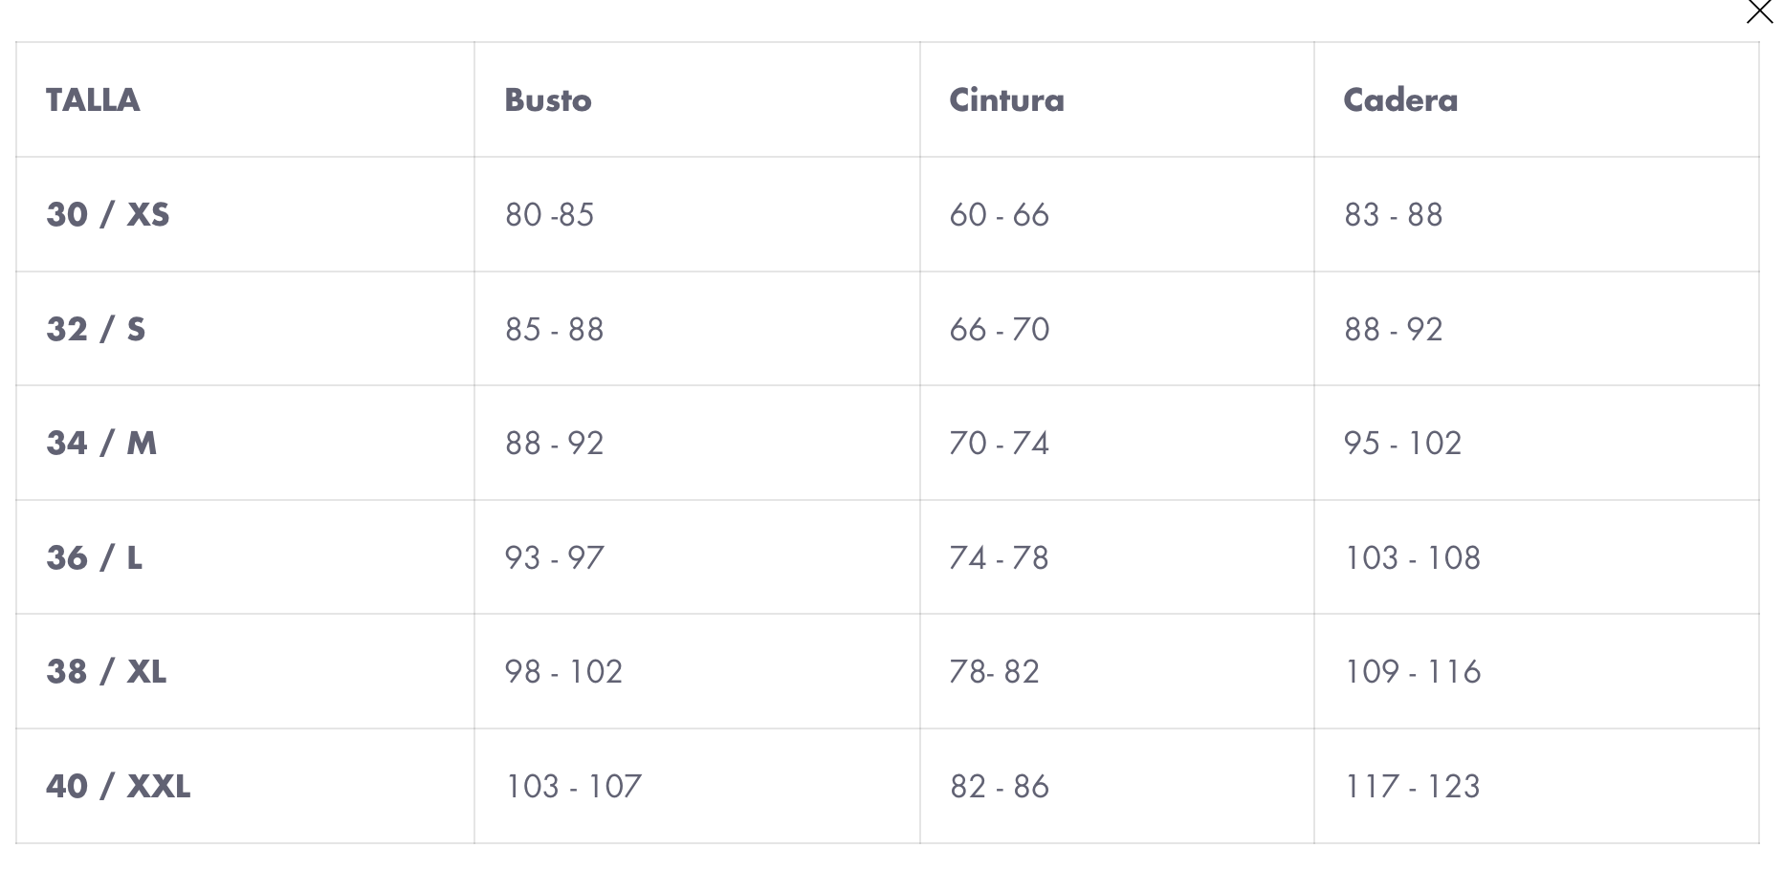Viewport: 1783px width, 870px height.
Task: Select the 30 / XS size row label
Action: 108,214
